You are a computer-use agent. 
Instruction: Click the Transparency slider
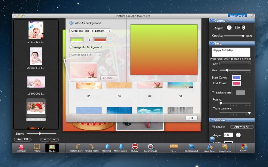(x=235, y=113)
